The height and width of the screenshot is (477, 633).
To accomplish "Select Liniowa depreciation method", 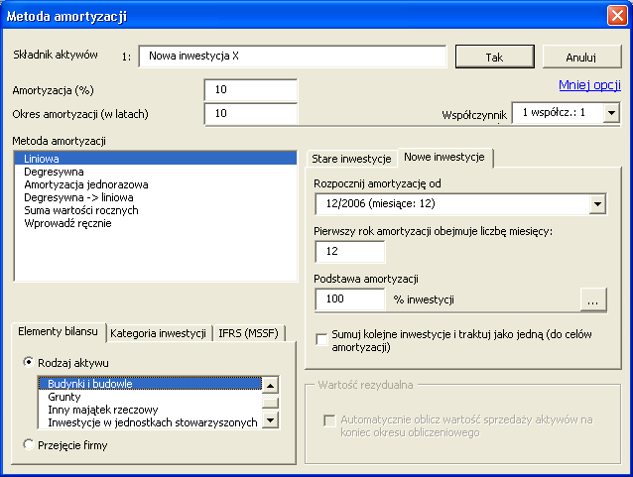I will pos(155,159).
